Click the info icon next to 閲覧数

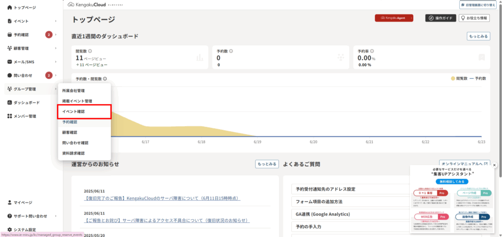[x=90, y=51]
